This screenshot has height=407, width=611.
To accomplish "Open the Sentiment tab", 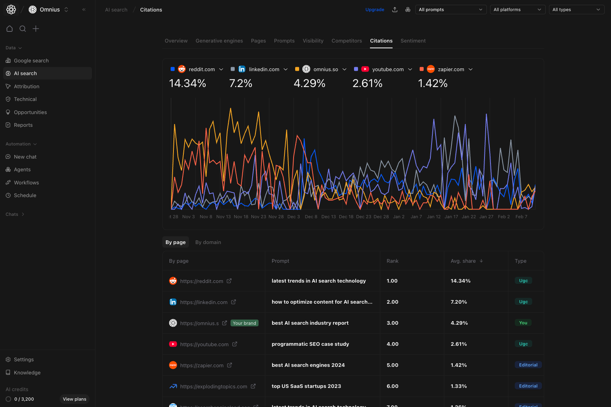I will pyautogui.click(x=413, y=41).
